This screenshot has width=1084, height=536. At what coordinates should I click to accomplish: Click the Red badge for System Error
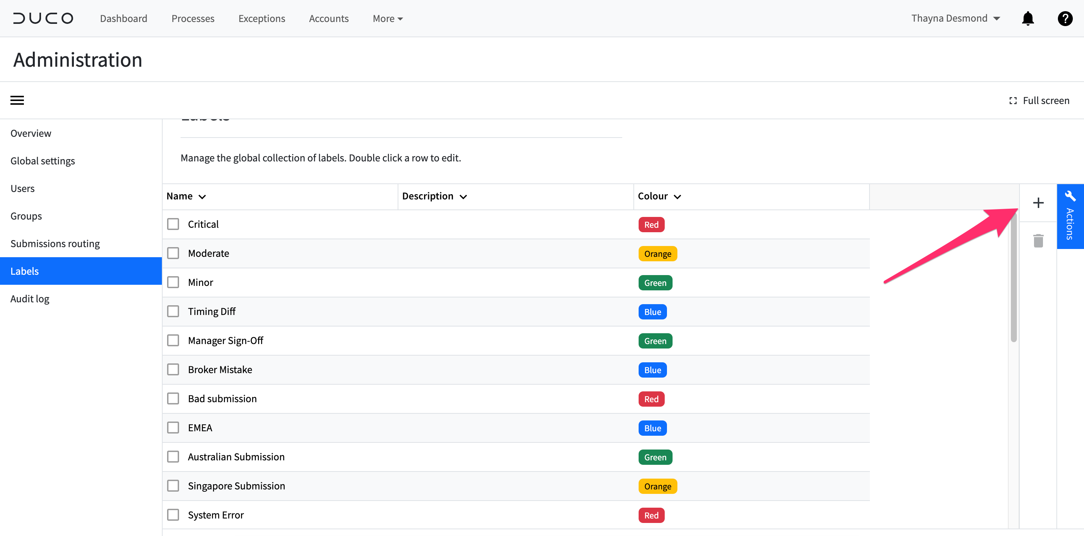tap(651, 515)
